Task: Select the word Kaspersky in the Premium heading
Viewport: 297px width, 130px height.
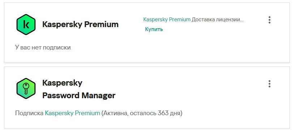Action: coord(62,25)
